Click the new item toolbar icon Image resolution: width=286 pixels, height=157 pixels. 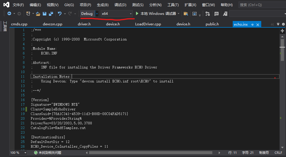click(x=28, y=13)
